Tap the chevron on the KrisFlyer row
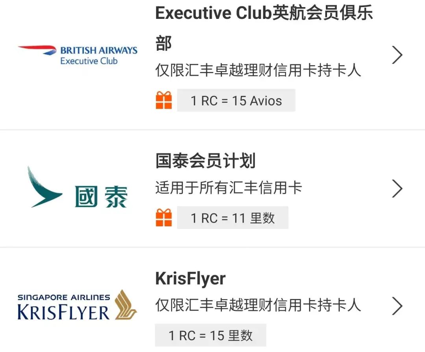Viewport: 425px width, 352px height. 397,306
